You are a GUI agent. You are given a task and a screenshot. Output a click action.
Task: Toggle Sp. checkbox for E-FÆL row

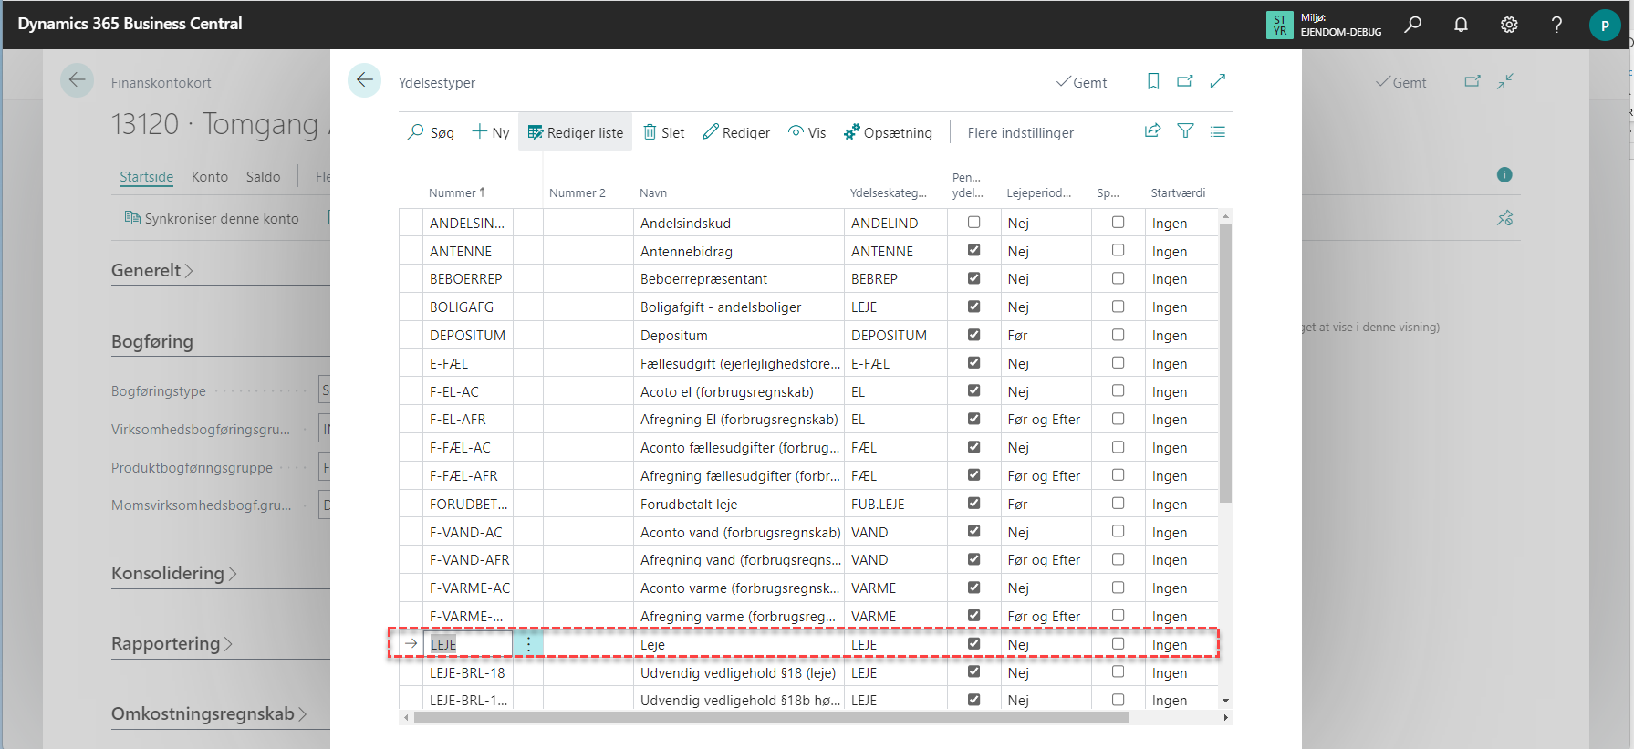point(1118,362)
